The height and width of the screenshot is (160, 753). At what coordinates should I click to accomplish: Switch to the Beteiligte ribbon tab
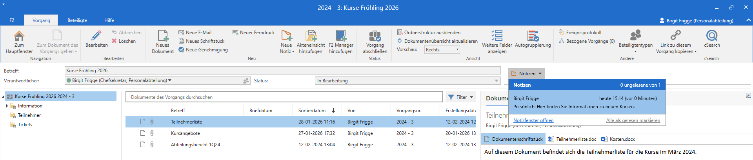(x=77, y=20)
